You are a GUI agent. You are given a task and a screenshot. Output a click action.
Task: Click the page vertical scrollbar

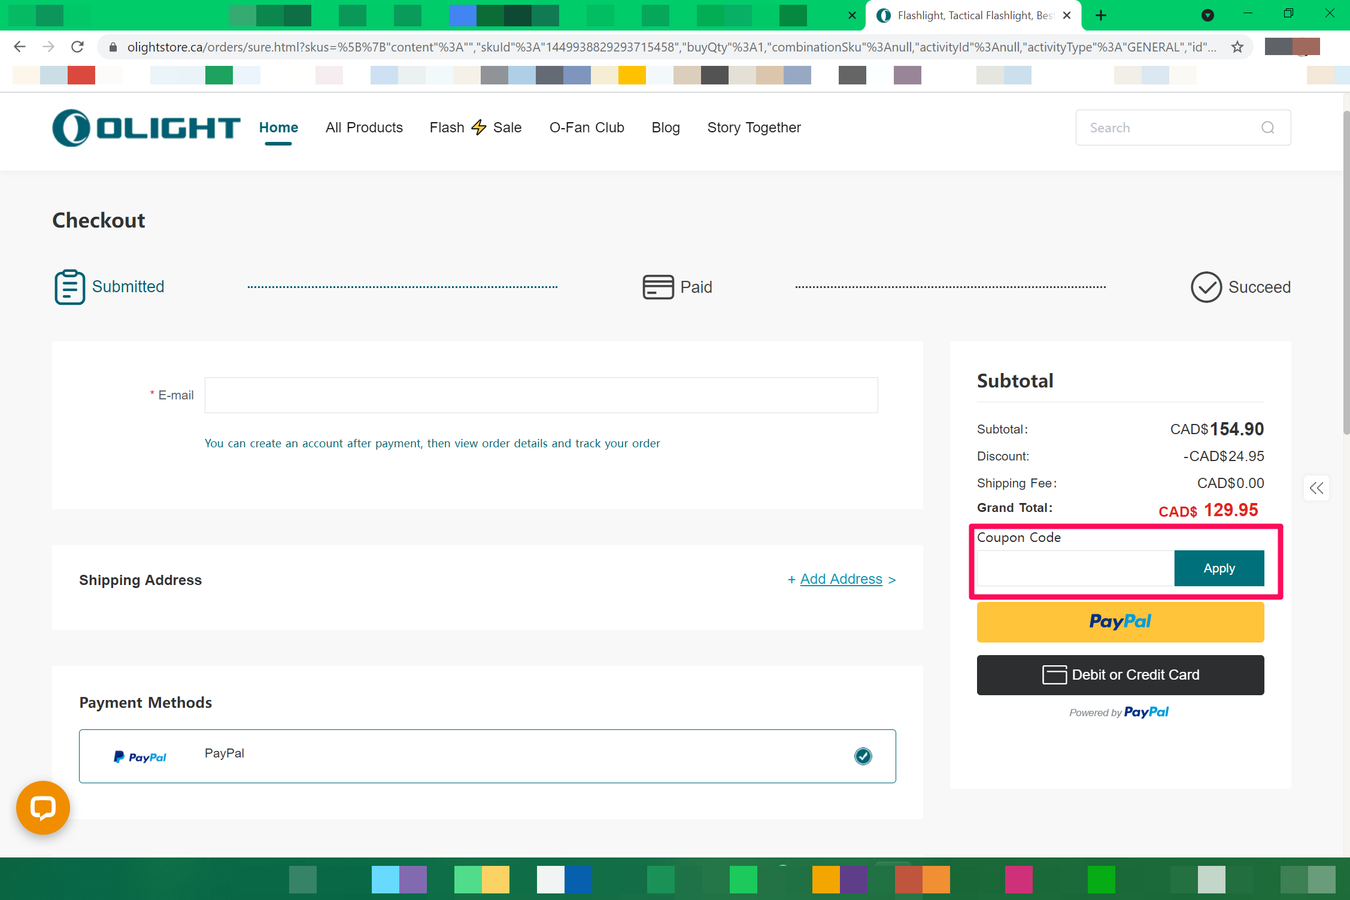[1346, 272]
